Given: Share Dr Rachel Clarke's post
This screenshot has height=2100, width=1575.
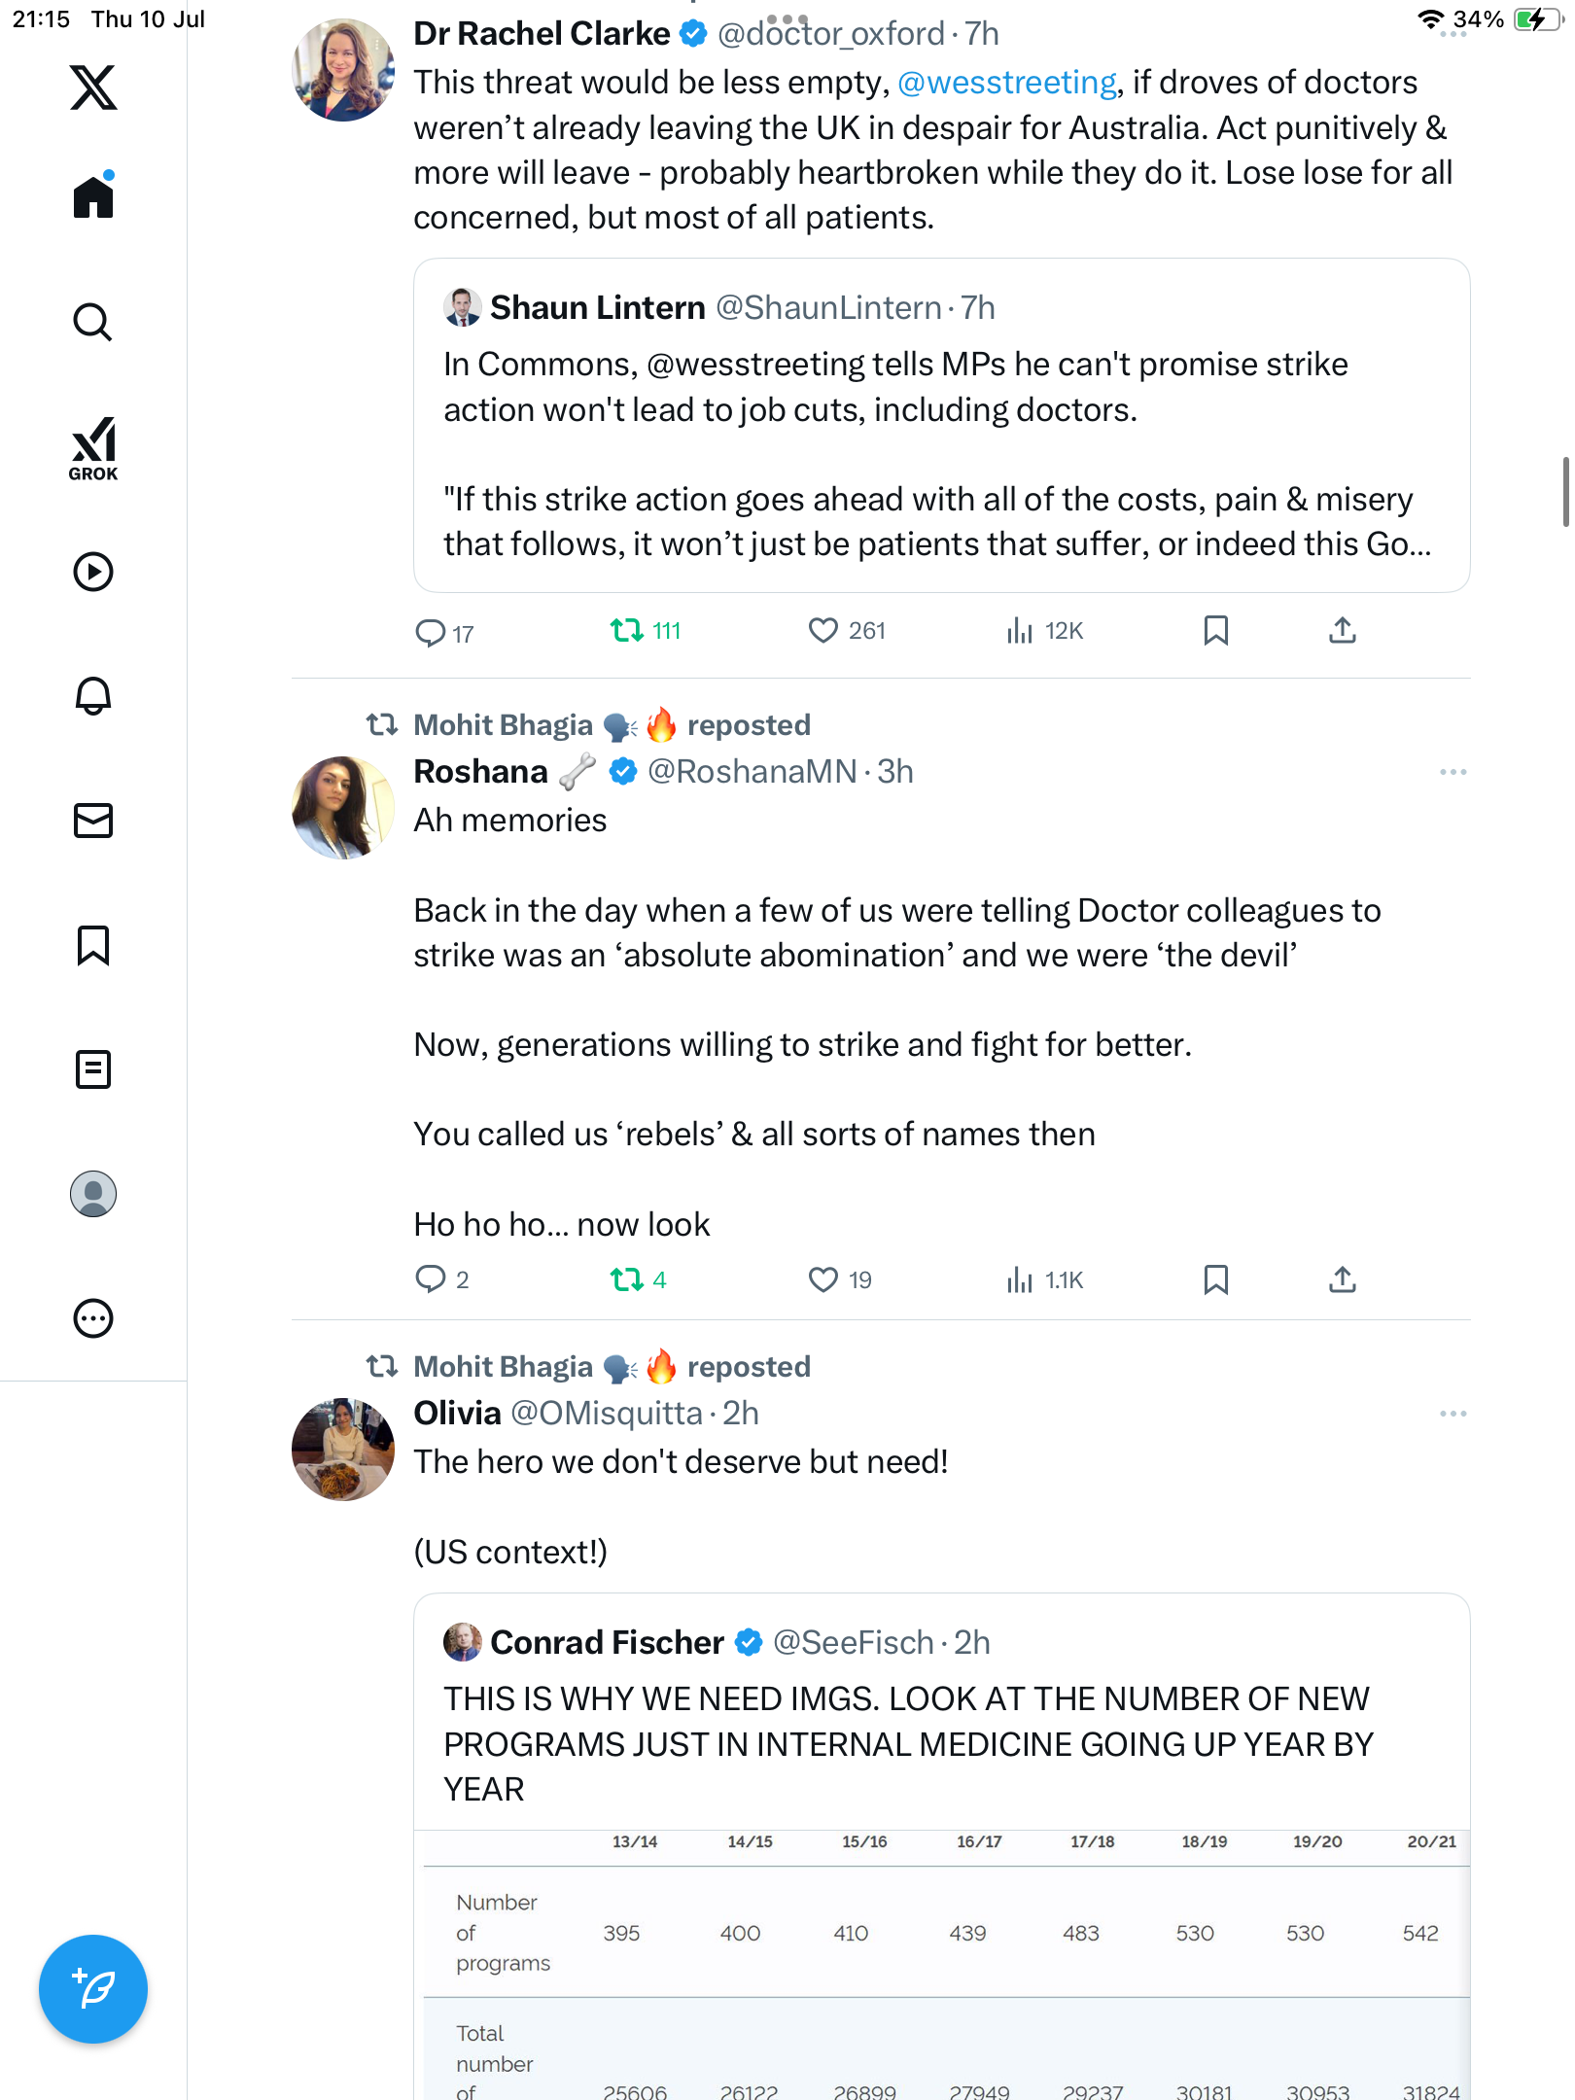Looking at the screenshot, I should (x=1343, y=631).
